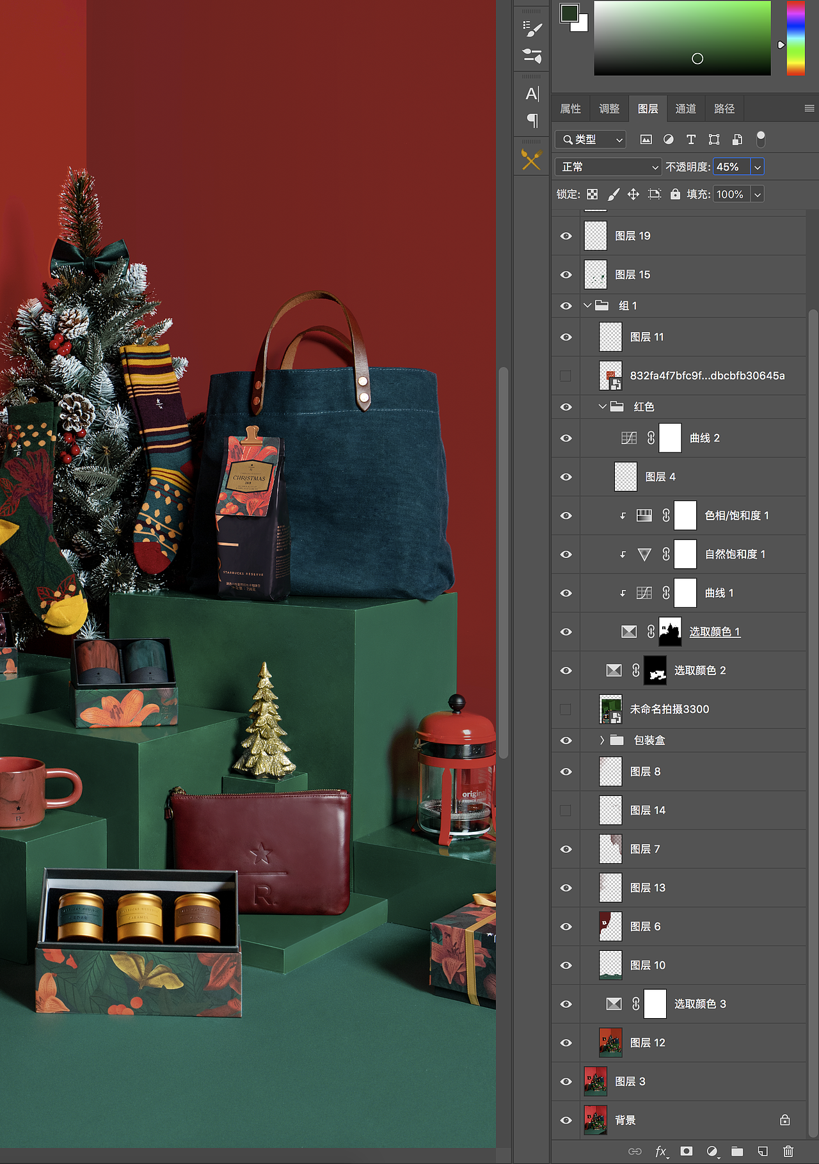Switch to the 路径 tab
The image size is (819, 1164).
[724, 109]
